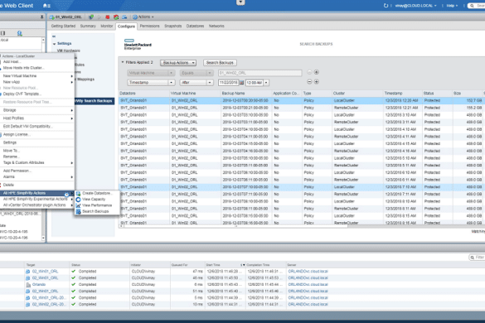
Task: Switch to the Datastores tab
Action: pos(195,26)
